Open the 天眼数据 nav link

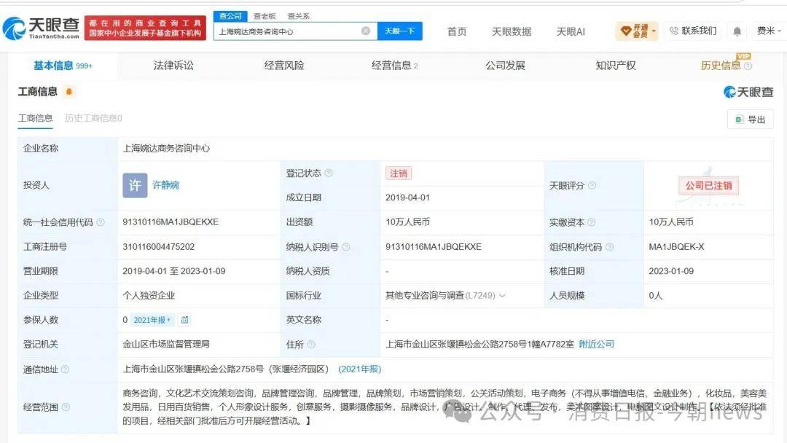[x=512, y=31]
